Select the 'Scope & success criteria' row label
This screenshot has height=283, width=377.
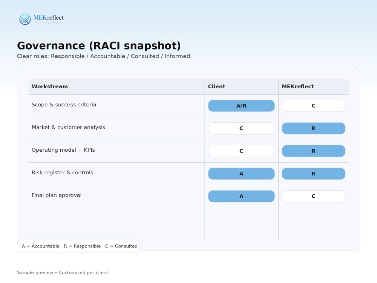click(x=64, y=105)
